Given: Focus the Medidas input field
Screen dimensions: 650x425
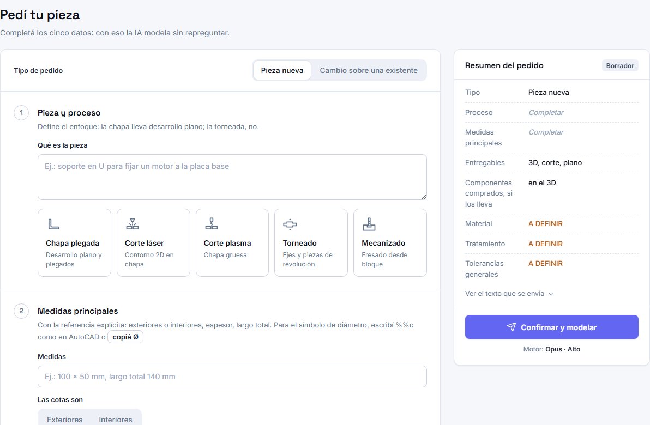Looking at the screenshot, I should (232, 377).
